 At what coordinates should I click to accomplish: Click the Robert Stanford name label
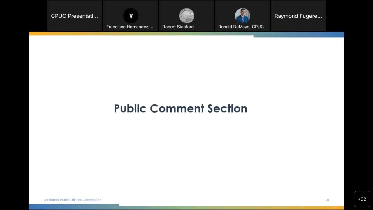(178, 27)
